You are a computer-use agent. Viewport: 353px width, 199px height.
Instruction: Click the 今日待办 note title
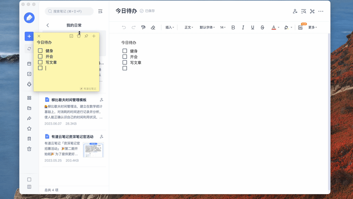[126, 11]
